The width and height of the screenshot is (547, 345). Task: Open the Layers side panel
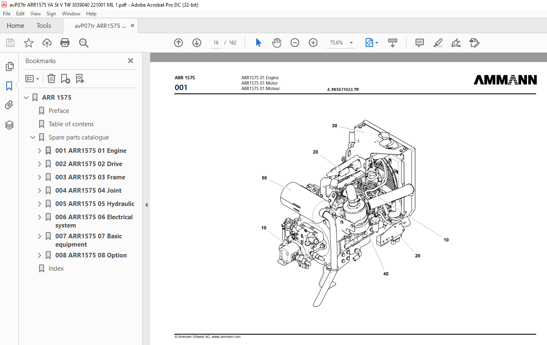9,125
